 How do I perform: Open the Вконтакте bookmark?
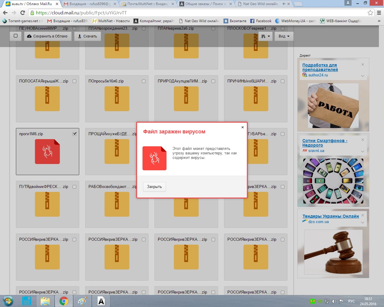click(235, 21)
